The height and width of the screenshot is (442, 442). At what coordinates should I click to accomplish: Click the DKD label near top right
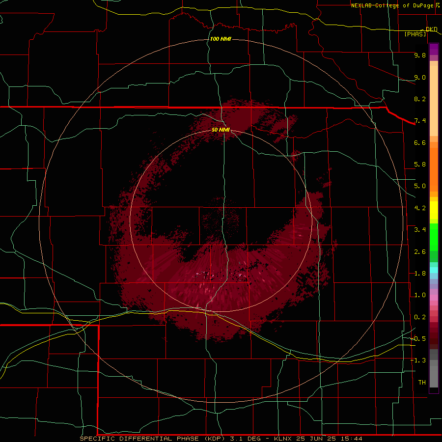pos(431,29)
